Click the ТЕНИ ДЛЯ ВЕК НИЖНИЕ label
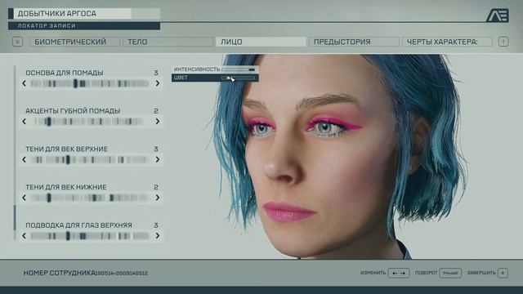Image resolution: width=523 pixels, height=294 pixels. pos(66,187)
